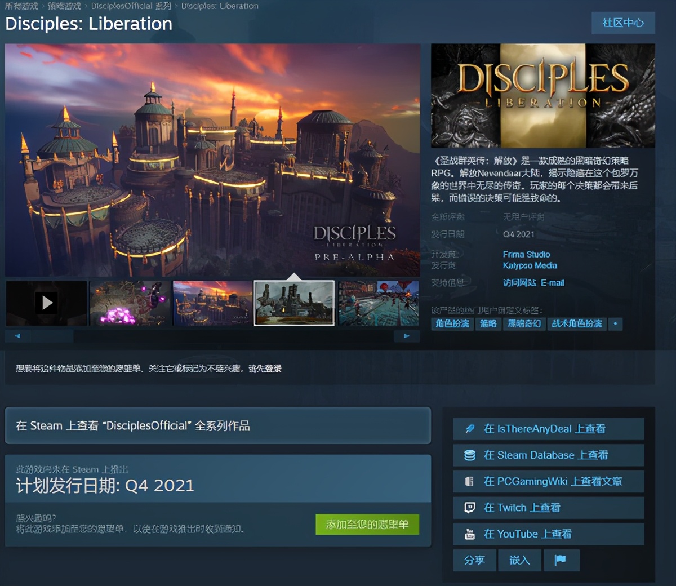Open 在 IsThereAnyDeal 上查看 link
Viewport: 676px width, 586px height.
coord(549,429)
